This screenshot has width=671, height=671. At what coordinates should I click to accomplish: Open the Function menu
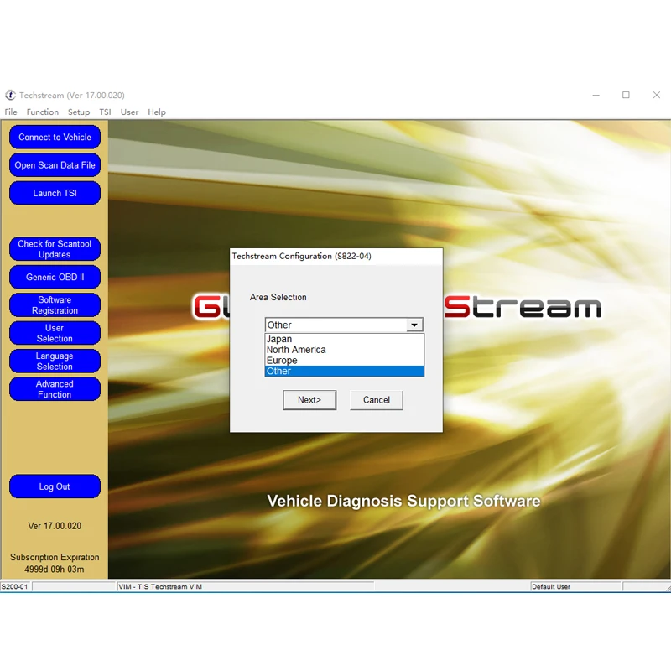coord(43,112)
